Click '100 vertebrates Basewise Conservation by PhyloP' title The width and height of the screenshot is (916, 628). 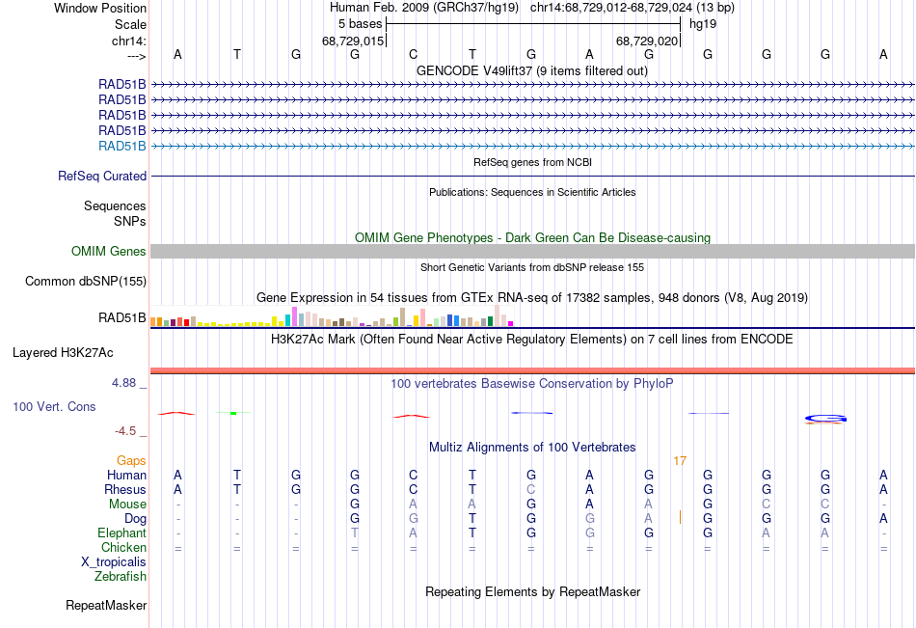pos(532,384)
